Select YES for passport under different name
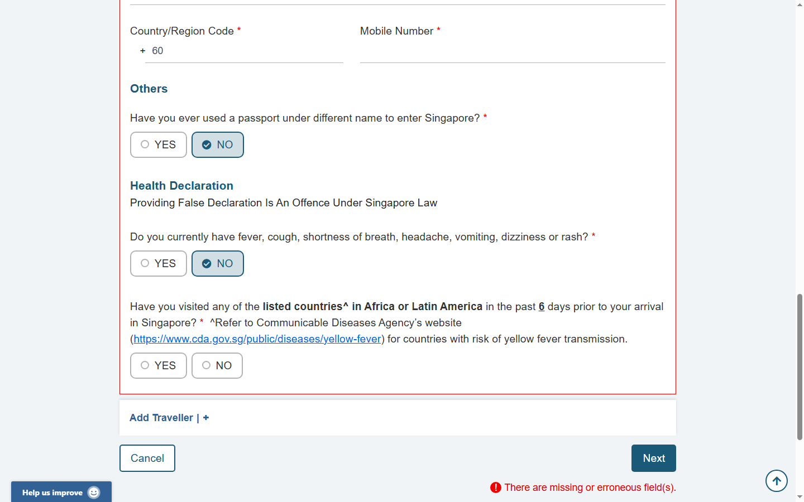Screen dimensions: 804x502 [x=159, y=145]
